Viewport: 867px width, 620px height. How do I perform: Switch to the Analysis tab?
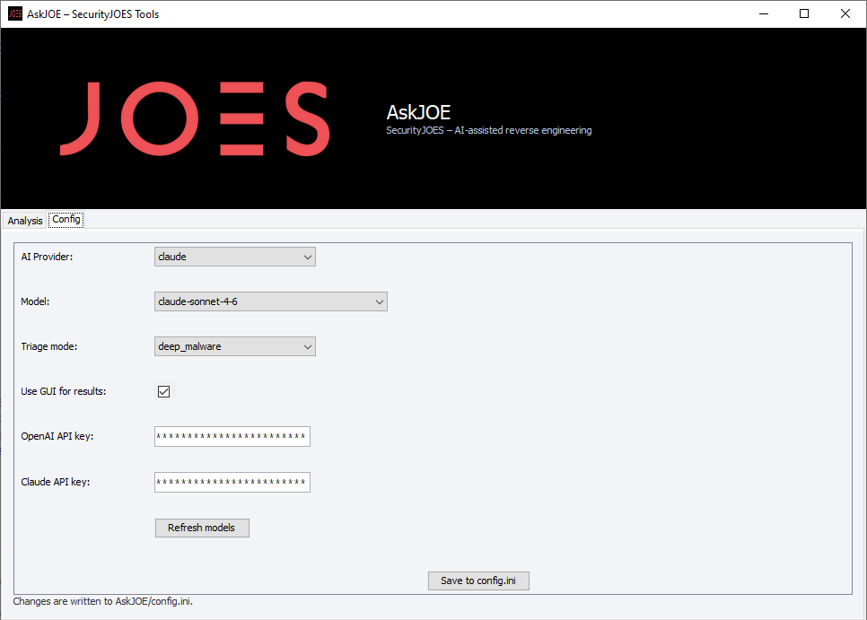pos(24,220)
